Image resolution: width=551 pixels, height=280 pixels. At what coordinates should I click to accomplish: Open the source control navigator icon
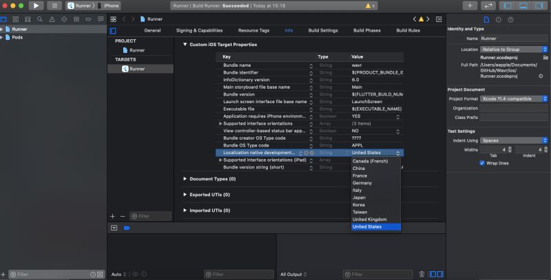15,19
